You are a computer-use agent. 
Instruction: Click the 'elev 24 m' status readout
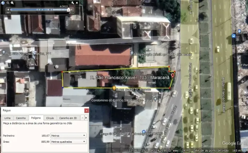[181, 151]
